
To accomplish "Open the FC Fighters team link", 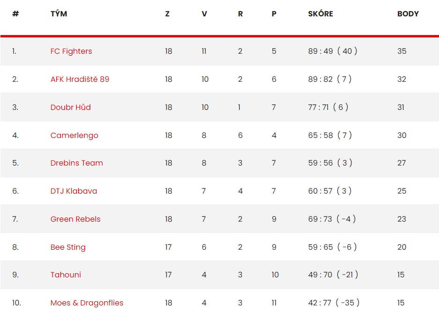I will click(x=71, y=51).
